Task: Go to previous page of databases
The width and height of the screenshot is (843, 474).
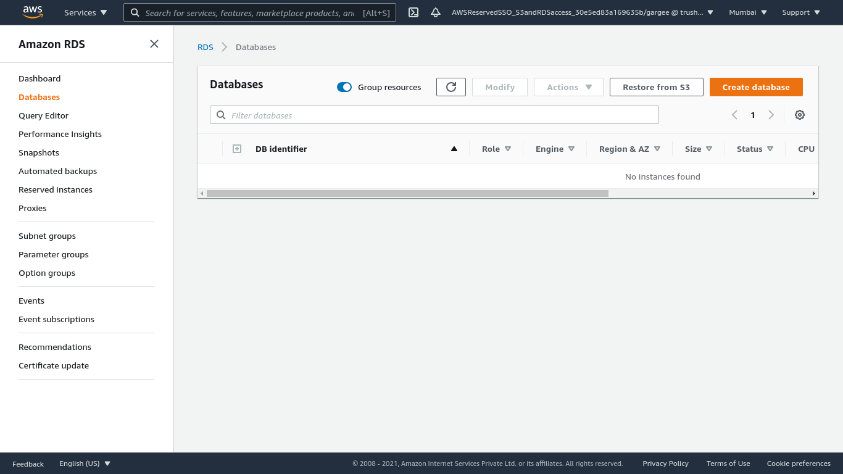Action: (734, 115)
